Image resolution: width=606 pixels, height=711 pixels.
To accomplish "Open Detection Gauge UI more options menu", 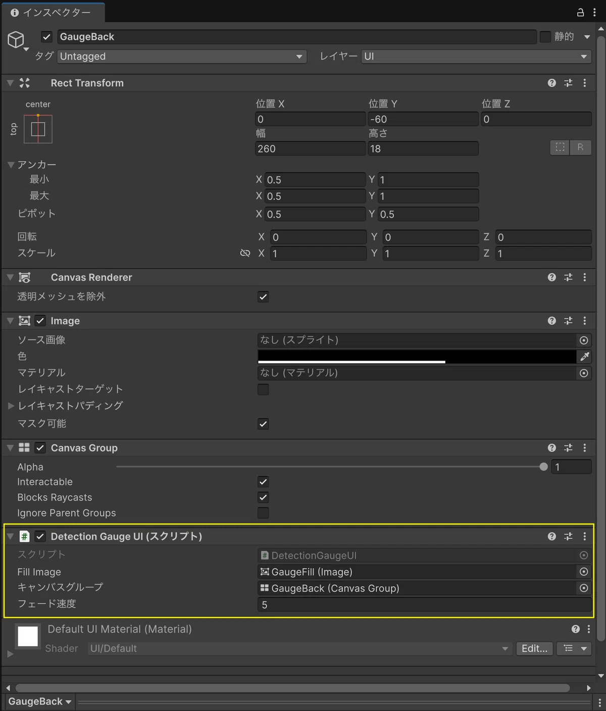I will coord(585,536).
